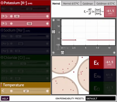The width and height of the screenshot is (117, 102).
Task: Decrease [Na+]o with the minus icon
Action: point(11,44)
